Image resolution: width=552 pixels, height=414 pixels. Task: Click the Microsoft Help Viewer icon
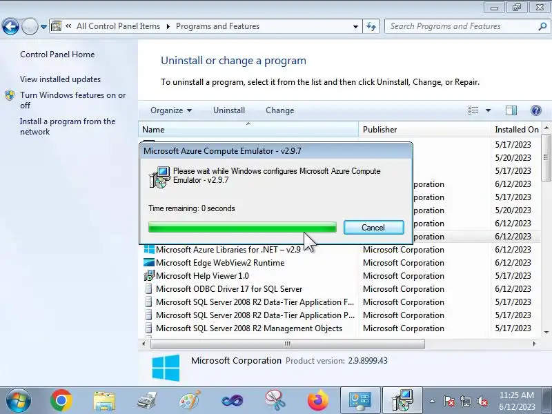149,275
